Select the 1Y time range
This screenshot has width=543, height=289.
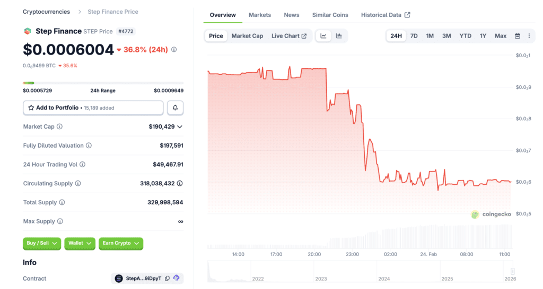[483, 36]
